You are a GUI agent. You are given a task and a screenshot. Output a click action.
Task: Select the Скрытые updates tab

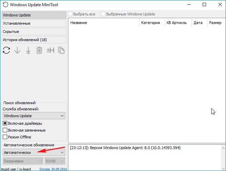point(34,32)
